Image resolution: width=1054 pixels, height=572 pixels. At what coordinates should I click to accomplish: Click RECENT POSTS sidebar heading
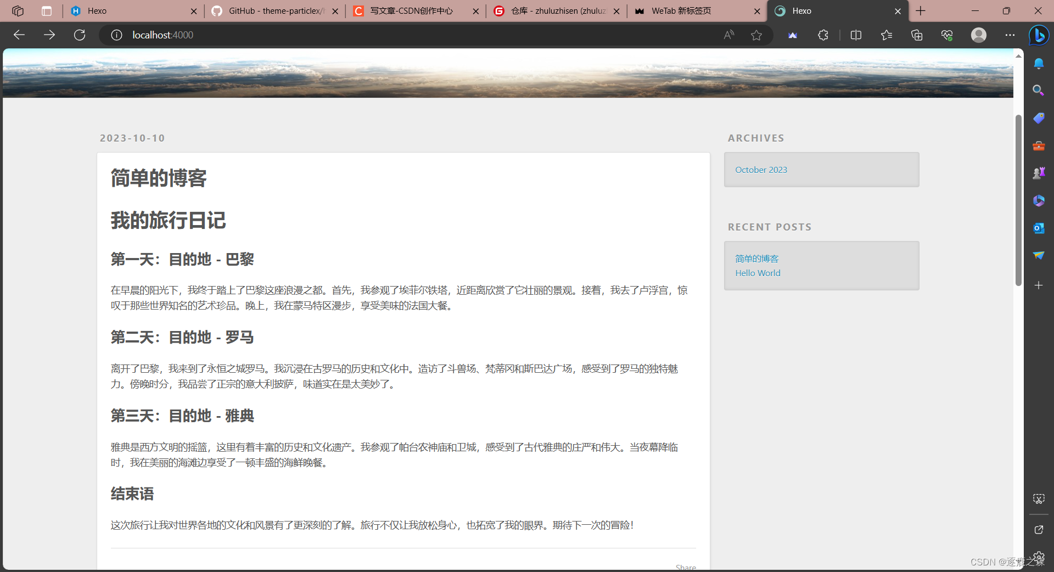tap(770, 227)
